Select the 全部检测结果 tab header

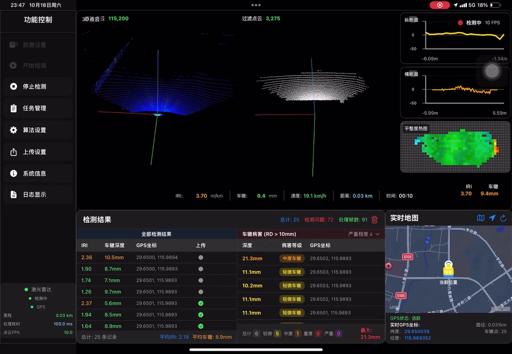click(156, 234)
